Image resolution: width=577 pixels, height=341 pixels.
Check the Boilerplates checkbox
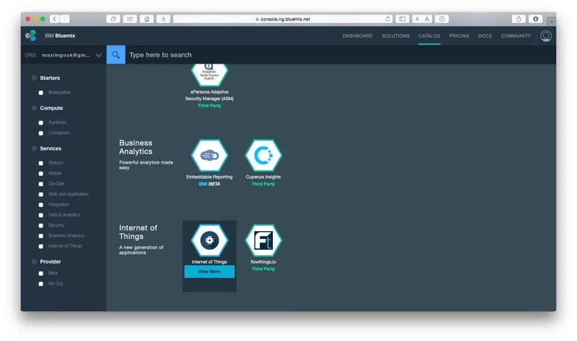click(41, 92)
